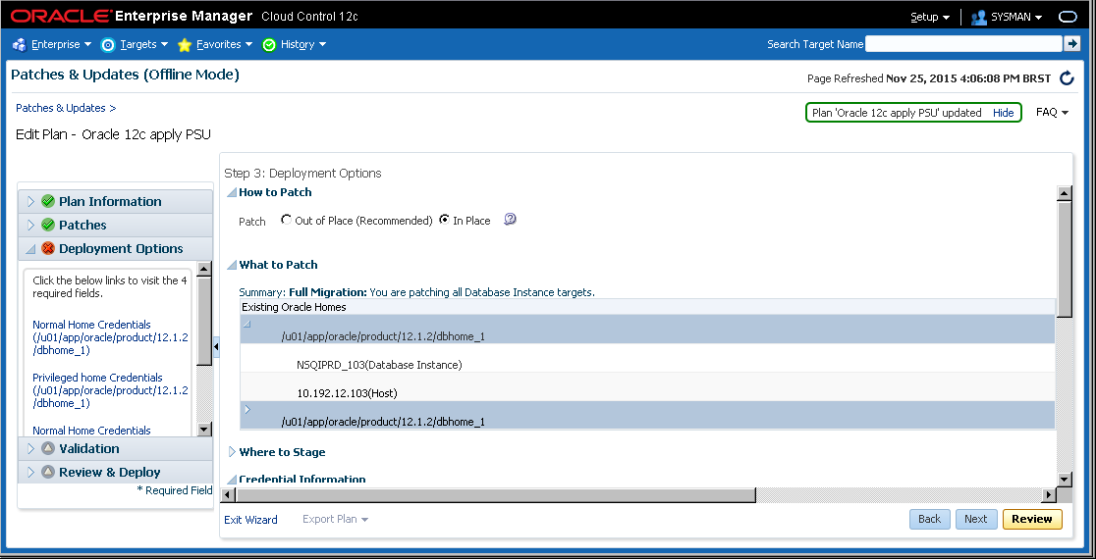Open the Export Plan dropdown
The width and height of the screenshot is (1096, 560).
[336, 520]
